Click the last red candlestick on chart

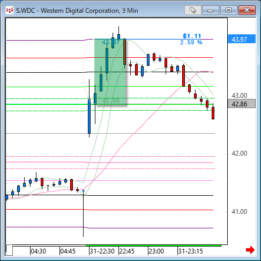click(x=213, y=113)
